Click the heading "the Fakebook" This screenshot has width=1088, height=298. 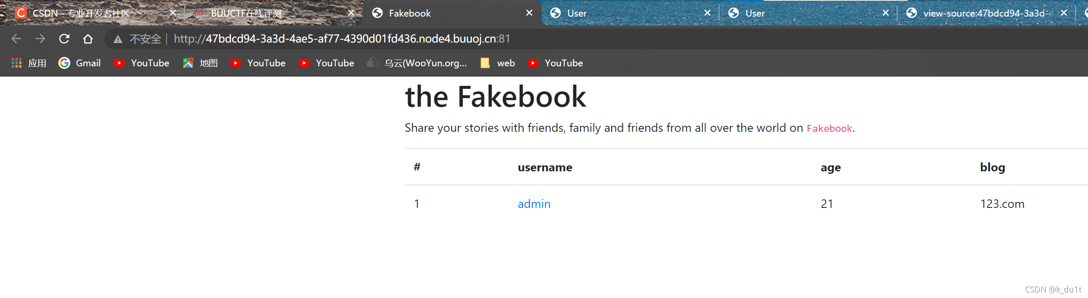click(x=495, y=97)
